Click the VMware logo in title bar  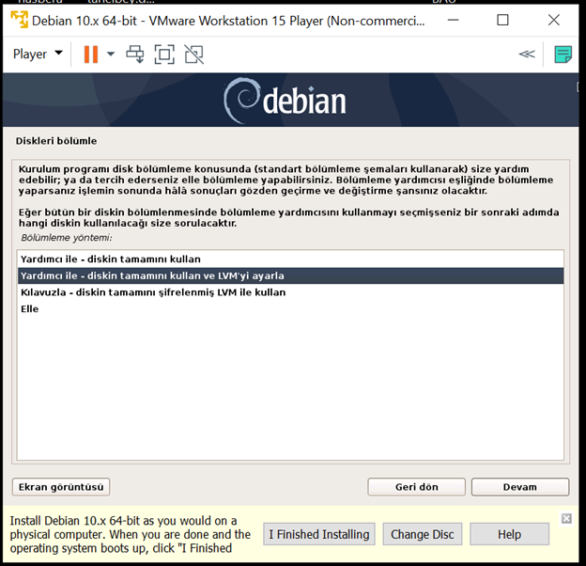click(x=19, y=20)
